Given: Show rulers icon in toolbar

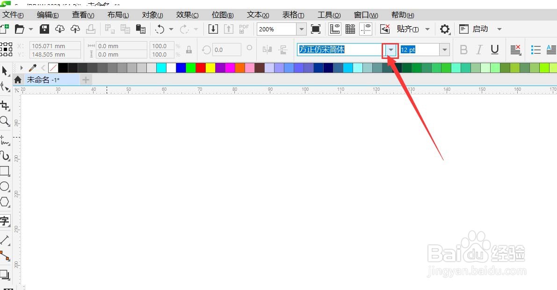Looking at the screenshot, I should click(335, 29).
